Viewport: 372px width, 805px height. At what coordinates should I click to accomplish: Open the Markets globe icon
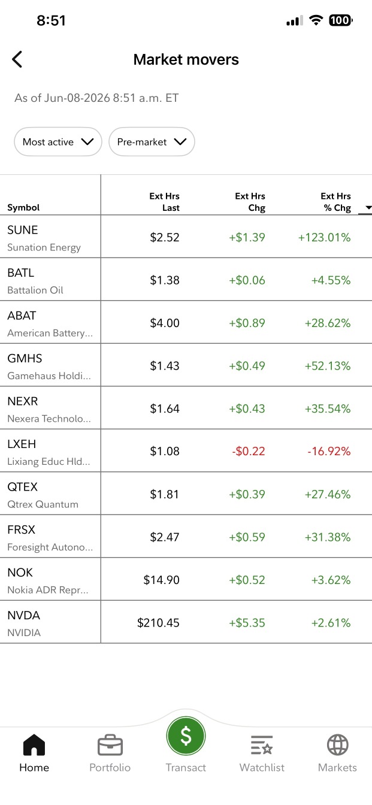pos(337,745)
